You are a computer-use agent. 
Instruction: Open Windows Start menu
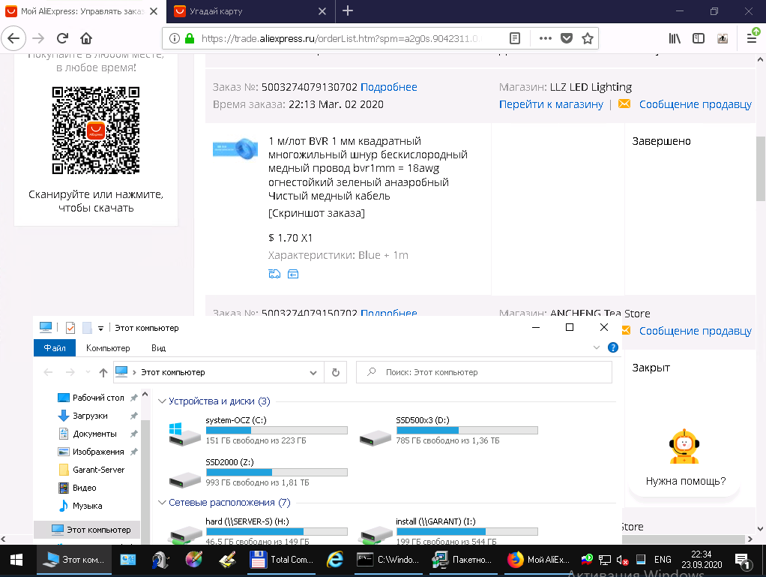point(16,560)
